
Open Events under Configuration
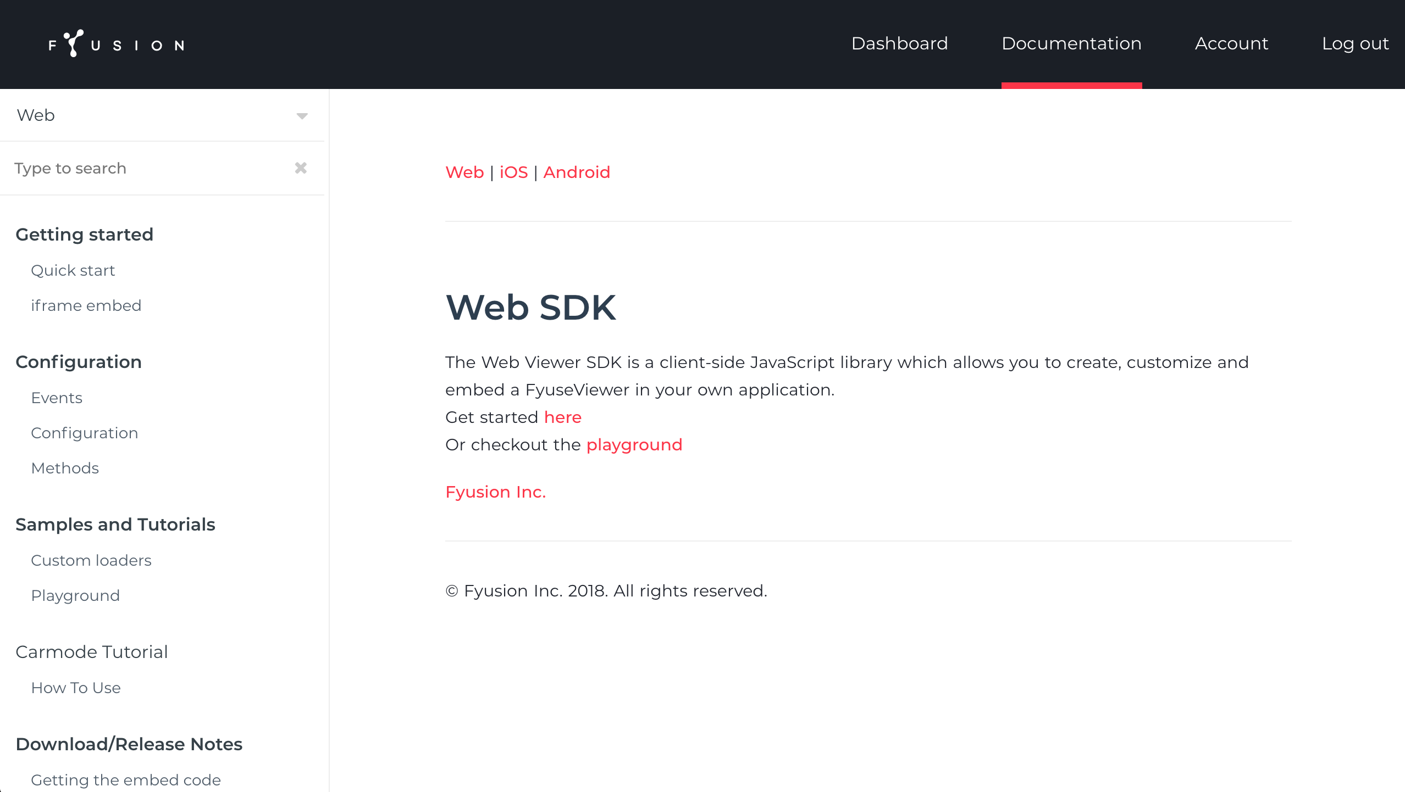pos(57,398)
